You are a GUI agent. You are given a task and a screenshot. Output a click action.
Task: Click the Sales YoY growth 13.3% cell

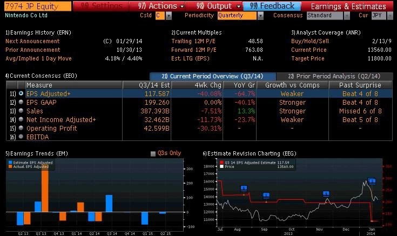coord(246,111)
